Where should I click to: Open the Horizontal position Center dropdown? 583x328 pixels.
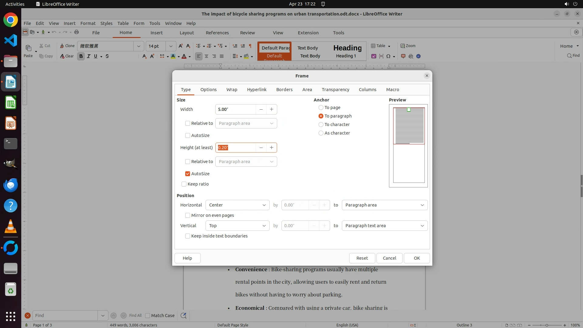pos(237,205)
